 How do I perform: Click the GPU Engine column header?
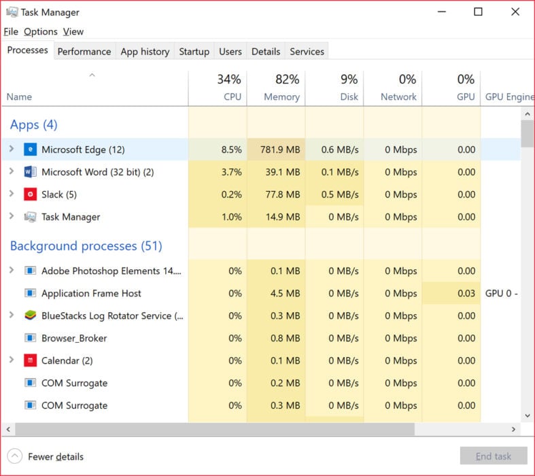(507, 88)
